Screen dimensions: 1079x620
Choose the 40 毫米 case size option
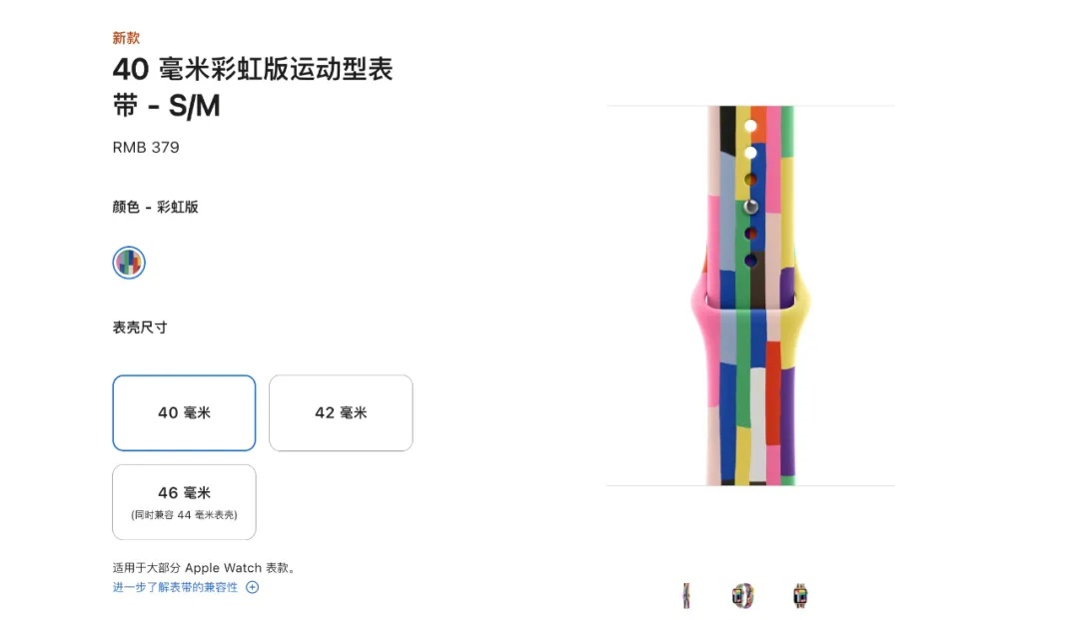point(184,412)
